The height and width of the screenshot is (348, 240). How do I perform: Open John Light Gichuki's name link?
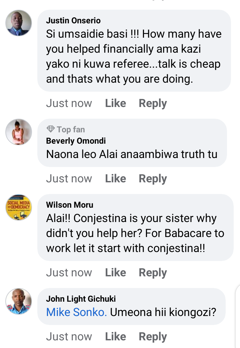click(81, 299)
